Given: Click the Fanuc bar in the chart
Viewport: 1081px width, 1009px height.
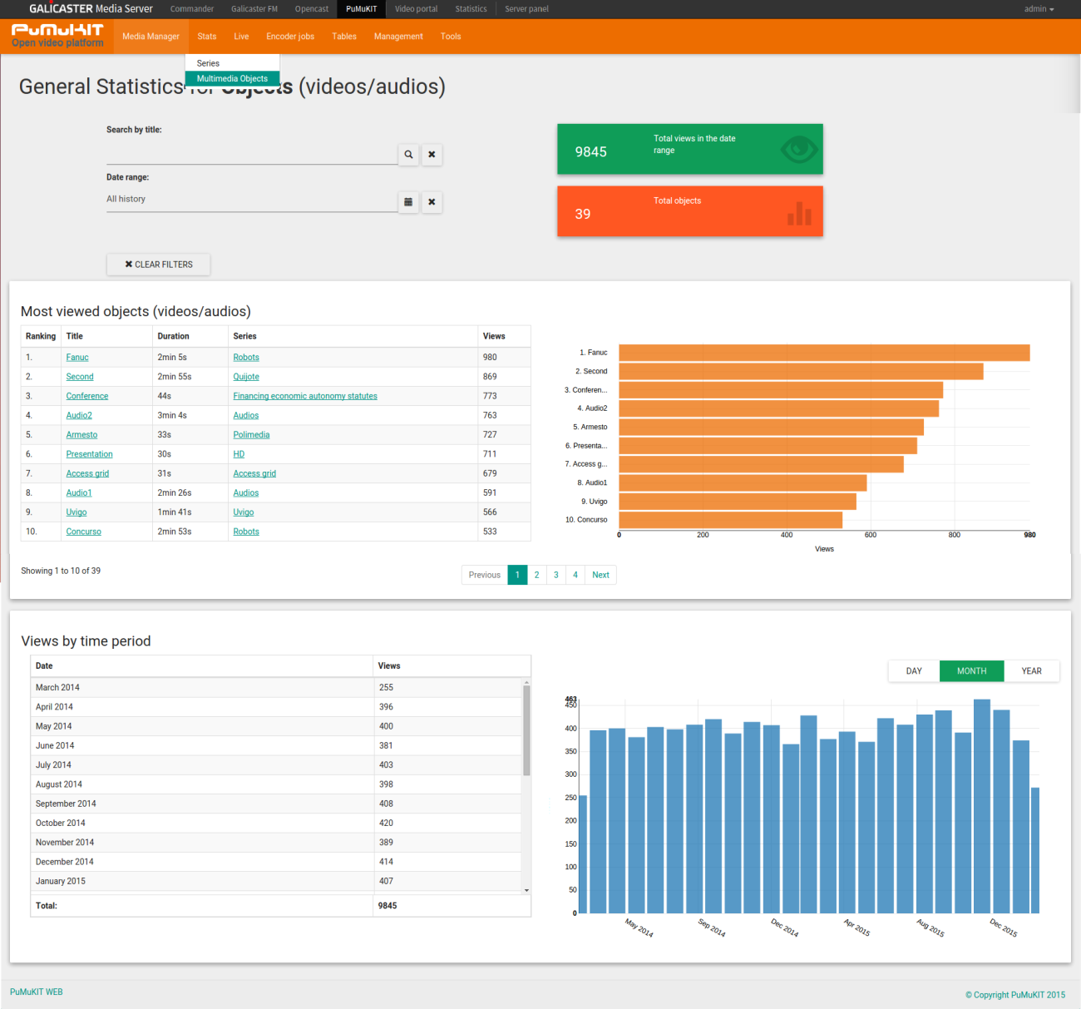Looking at the screenshot, I should [x=824, y=353].
